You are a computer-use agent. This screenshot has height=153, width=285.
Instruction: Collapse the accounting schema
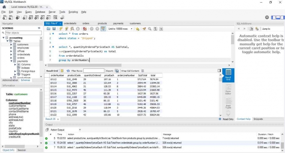(x=3, y=38)
